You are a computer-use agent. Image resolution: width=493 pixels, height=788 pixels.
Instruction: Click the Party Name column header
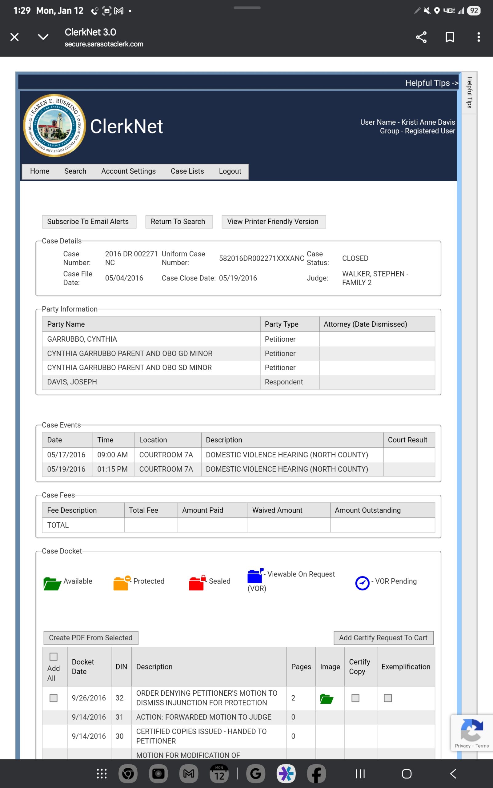151,324
